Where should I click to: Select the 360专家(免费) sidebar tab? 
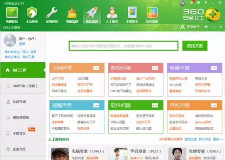coord(23,86)
